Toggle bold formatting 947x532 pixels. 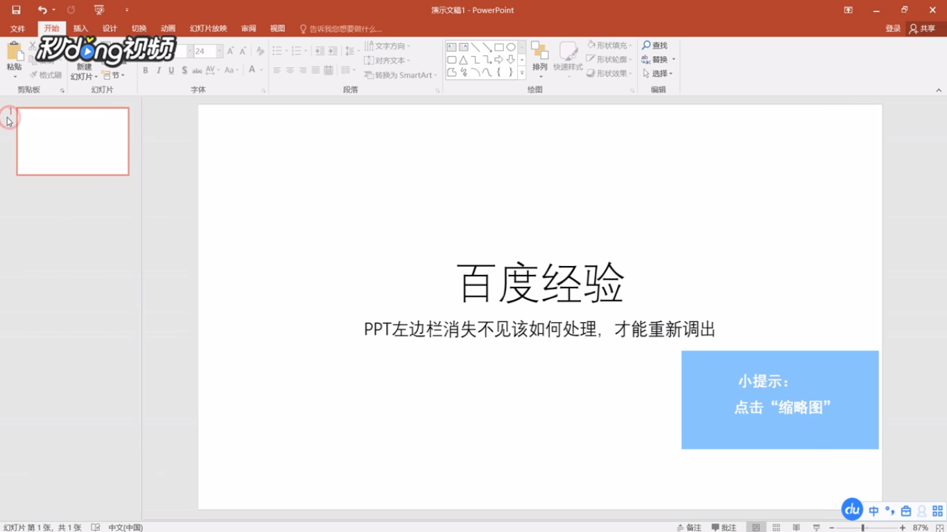146,70
